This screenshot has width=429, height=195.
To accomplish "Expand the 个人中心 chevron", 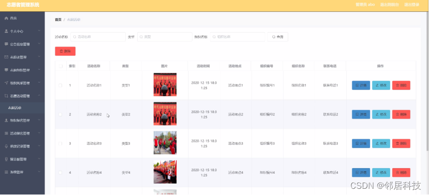I will pyautogui.click(x=39, y=31).
